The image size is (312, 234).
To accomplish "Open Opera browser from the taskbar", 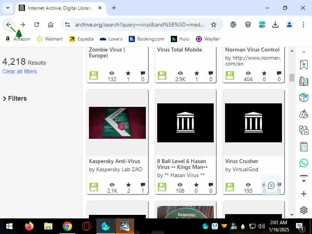I will 87,226.
